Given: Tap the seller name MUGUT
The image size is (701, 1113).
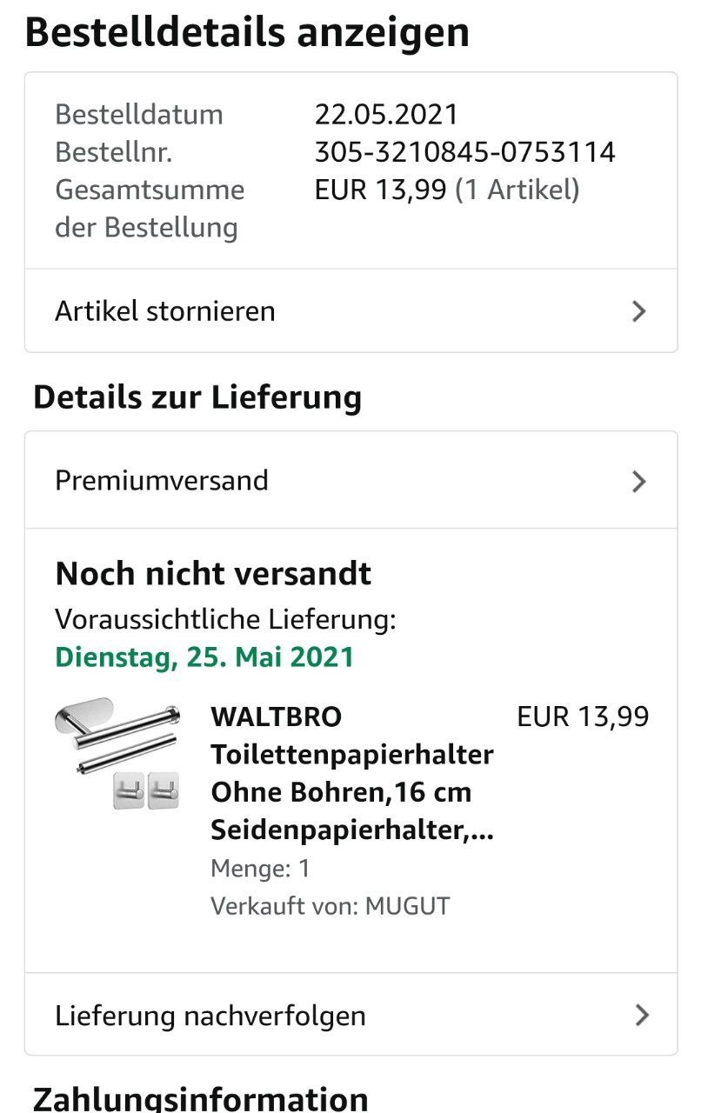Looking at the screenshot, I should tap(407, 906).
